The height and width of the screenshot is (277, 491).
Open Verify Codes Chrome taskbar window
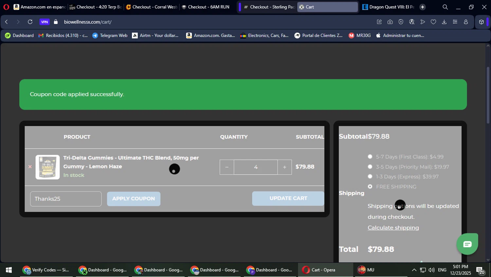point(46,270)
